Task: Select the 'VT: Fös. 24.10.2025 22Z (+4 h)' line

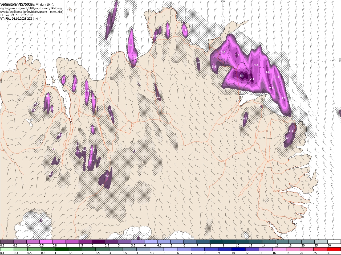Action: pos(21,19)
